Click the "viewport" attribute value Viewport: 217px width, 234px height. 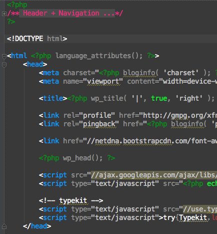[x=103, y=82]
